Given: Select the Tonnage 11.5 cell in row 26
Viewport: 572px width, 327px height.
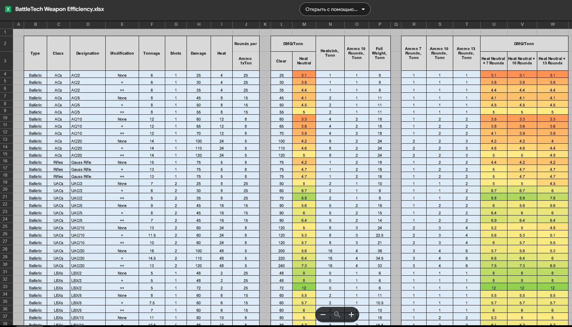Looking at the screenshot, I should click(152, 235).
